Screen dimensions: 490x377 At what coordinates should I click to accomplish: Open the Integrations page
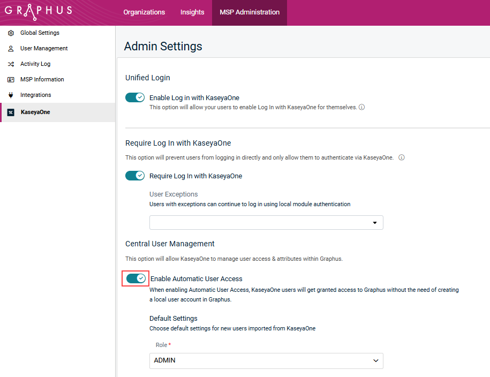pyautogui.click(x=36, y=95)
